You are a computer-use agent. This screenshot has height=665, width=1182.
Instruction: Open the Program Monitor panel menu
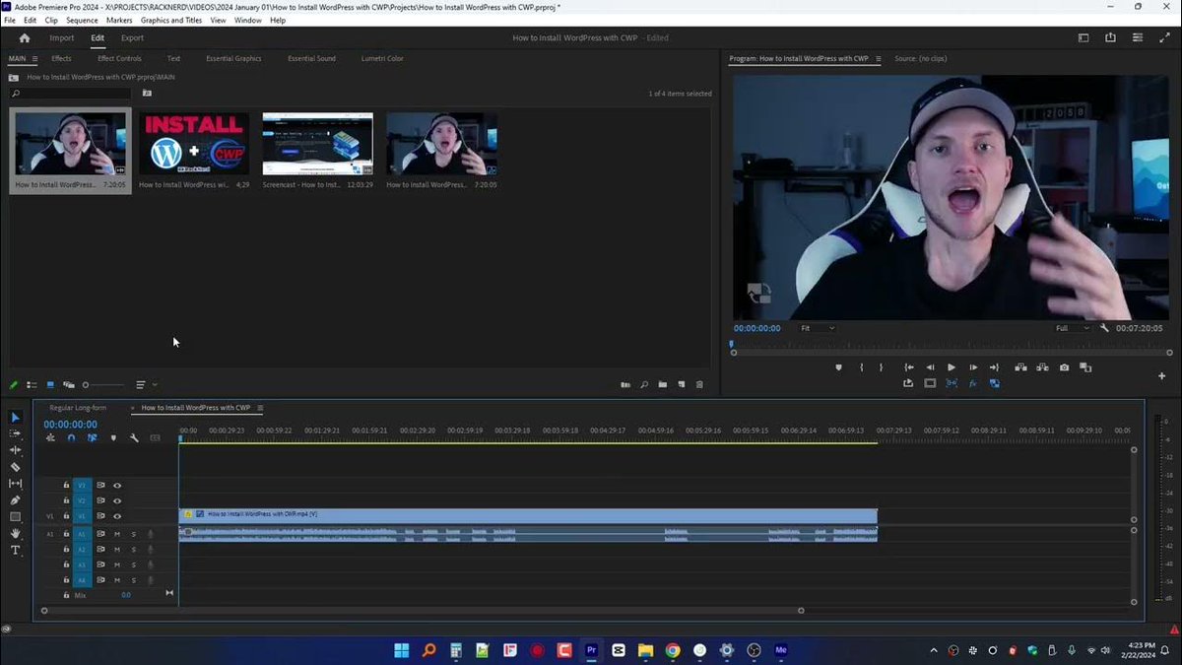879,58
